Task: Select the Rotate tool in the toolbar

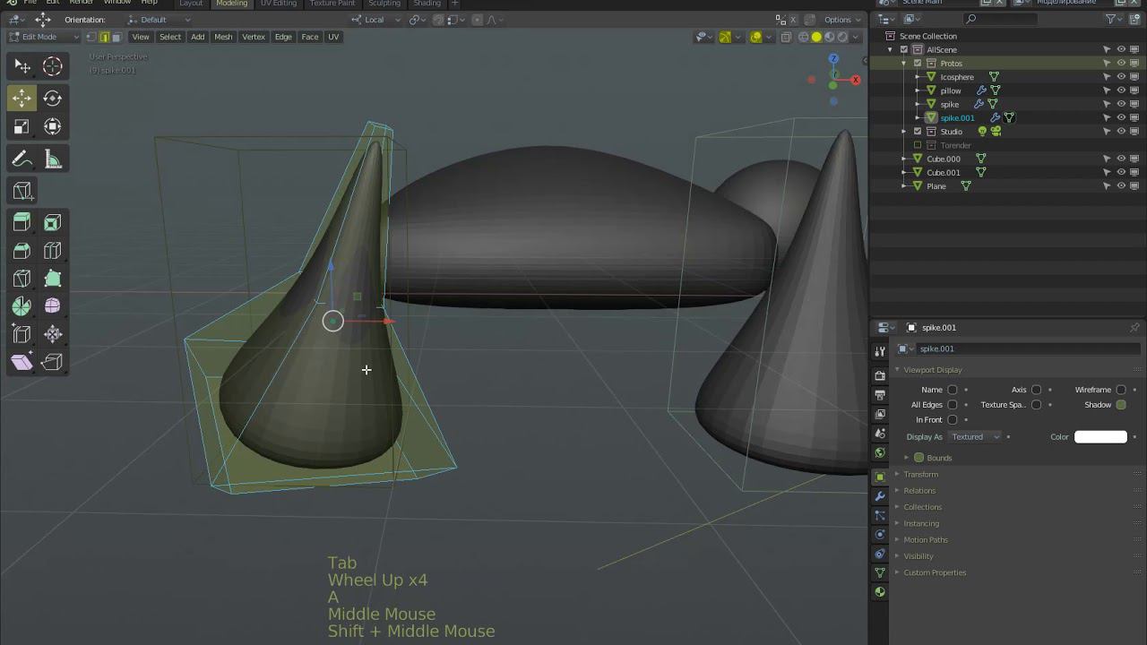Action: 52,98
